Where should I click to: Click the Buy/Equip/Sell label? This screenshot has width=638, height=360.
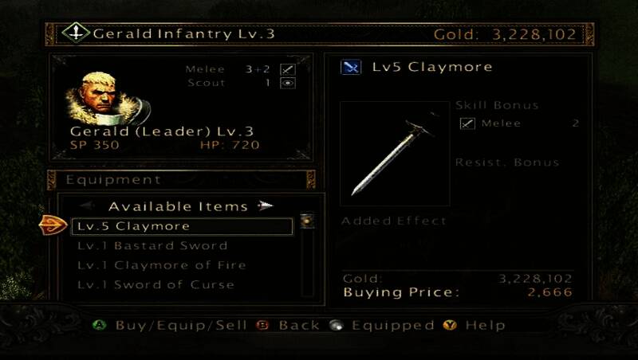[181, 326]
